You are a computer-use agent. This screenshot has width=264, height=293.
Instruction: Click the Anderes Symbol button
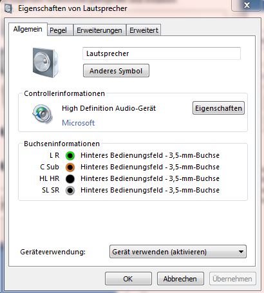point(116,71)
